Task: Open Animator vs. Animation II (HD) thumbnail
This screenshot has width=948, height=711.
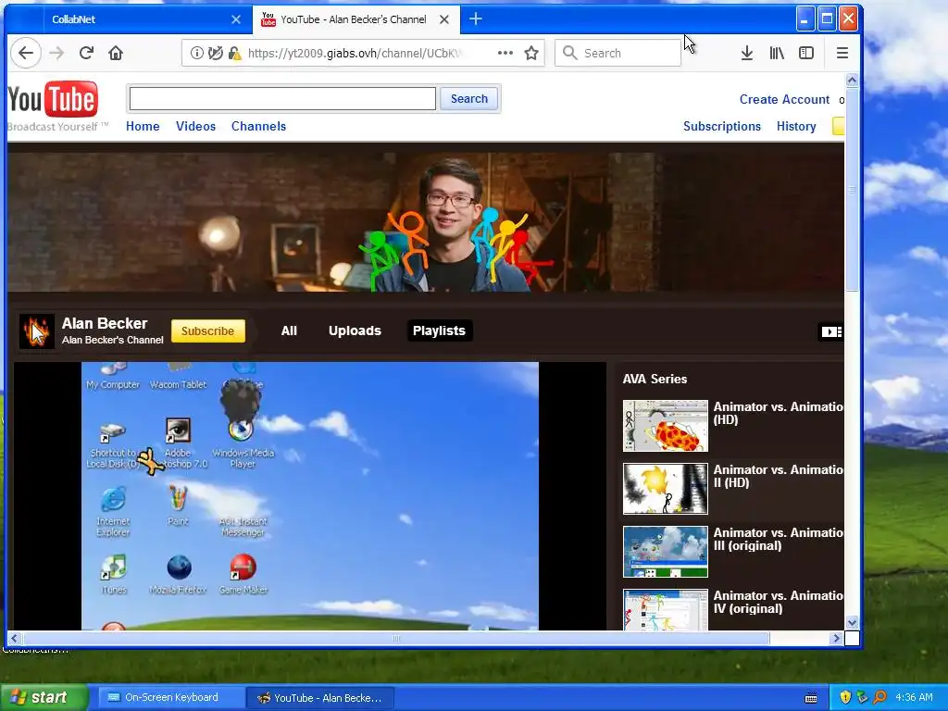Action: [x=665, y=489]
